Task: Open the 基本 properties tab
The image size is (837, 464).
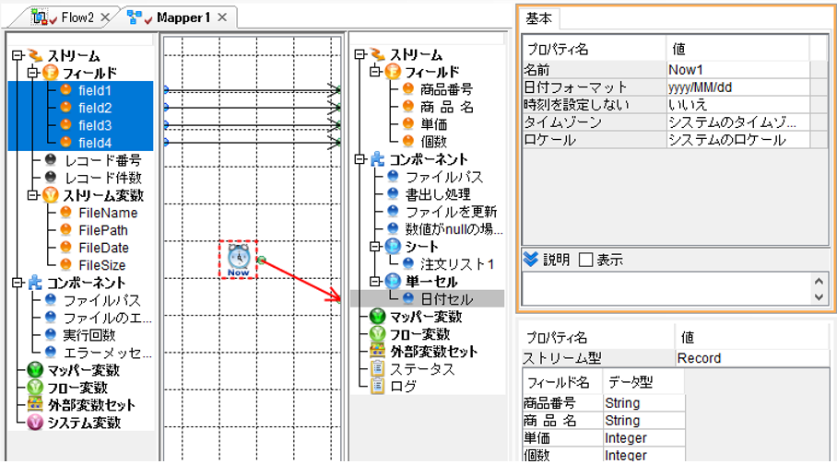Action: tap(538, 18)
